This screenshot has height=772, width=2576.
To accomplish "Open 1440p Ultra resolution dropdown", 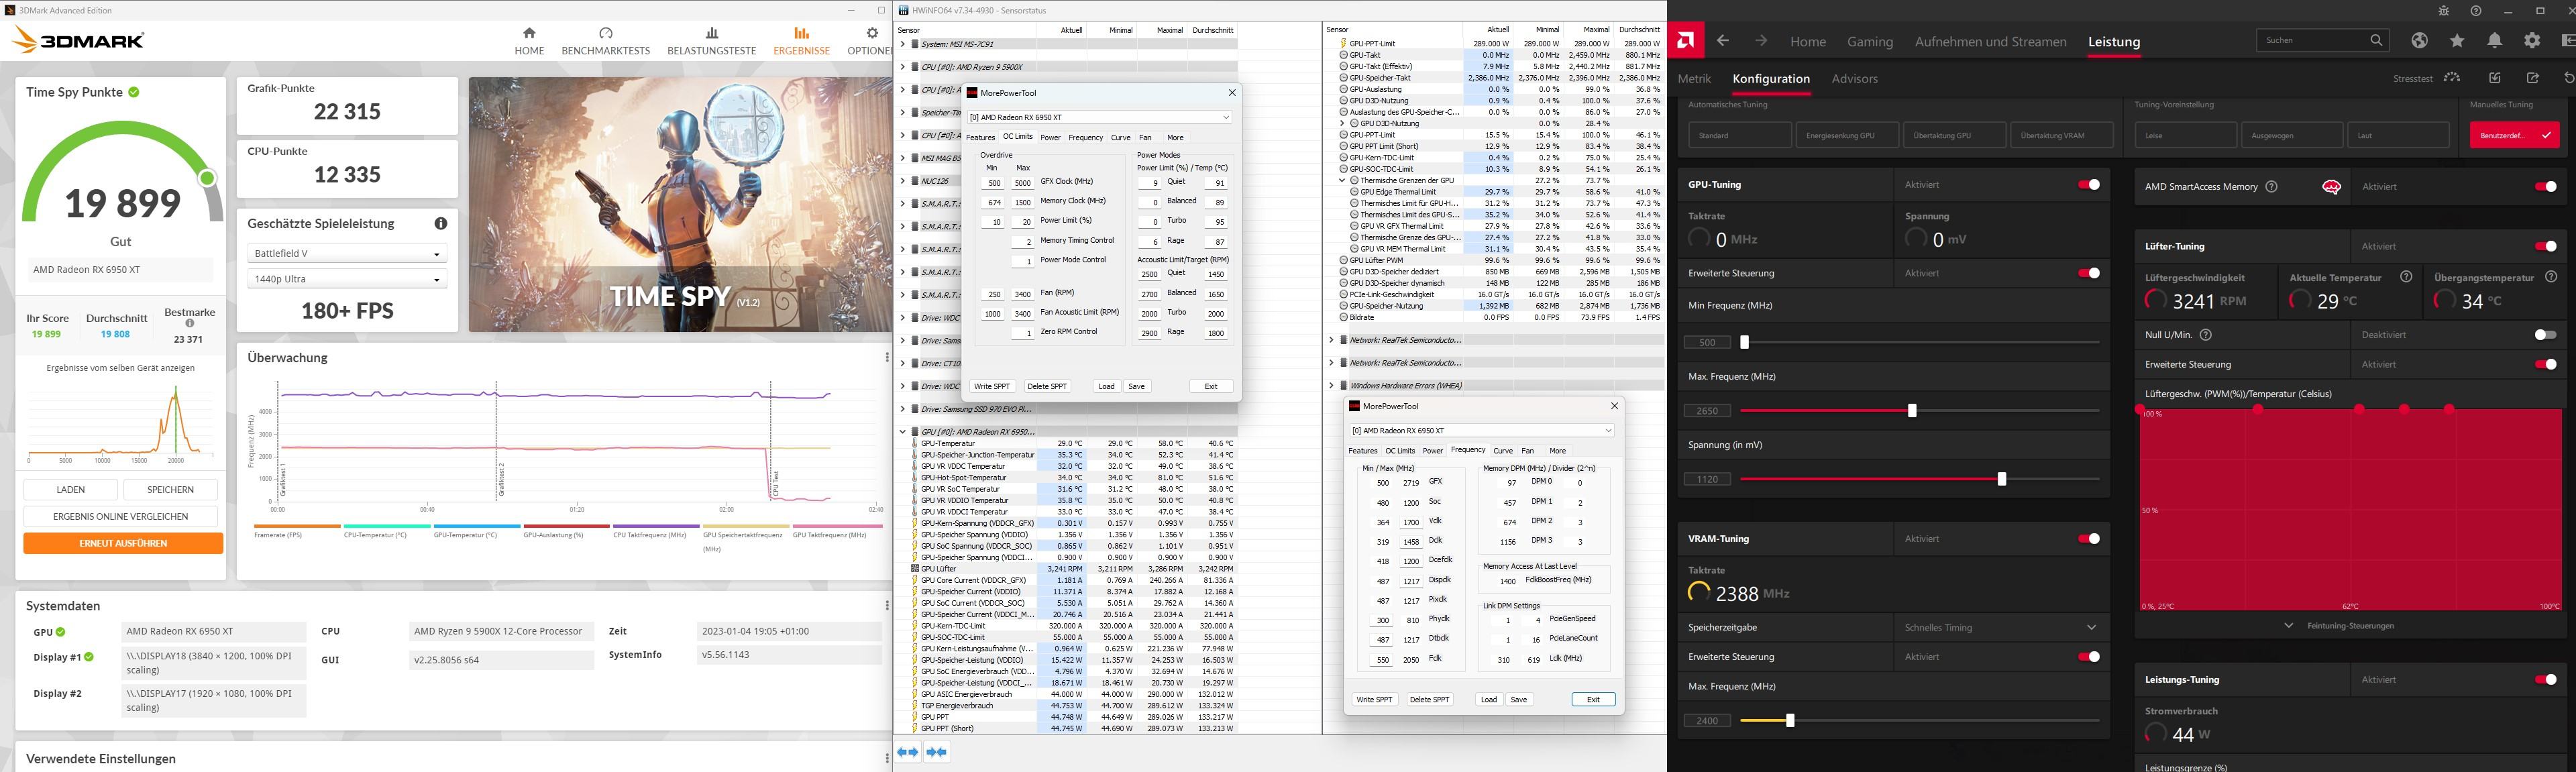I will pyautogui.click(x=347, y=279).
